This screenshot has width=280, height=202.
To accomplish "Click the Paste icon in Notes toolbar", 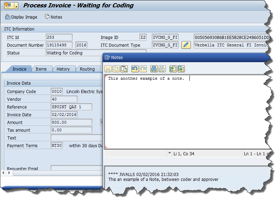I will (124, 69).
